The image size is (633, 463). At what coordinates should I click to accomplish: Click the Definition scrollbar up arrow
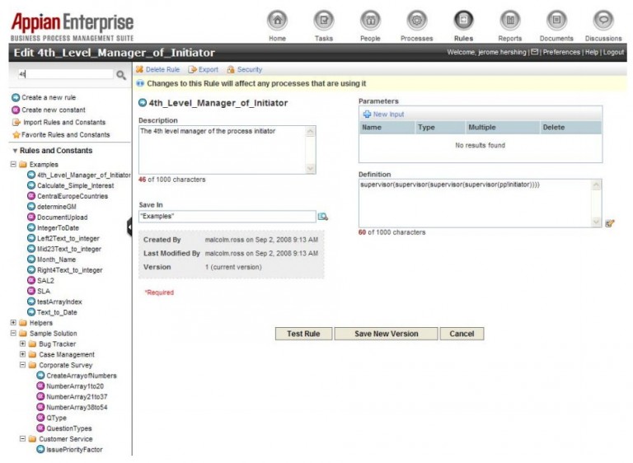[596, 185]
